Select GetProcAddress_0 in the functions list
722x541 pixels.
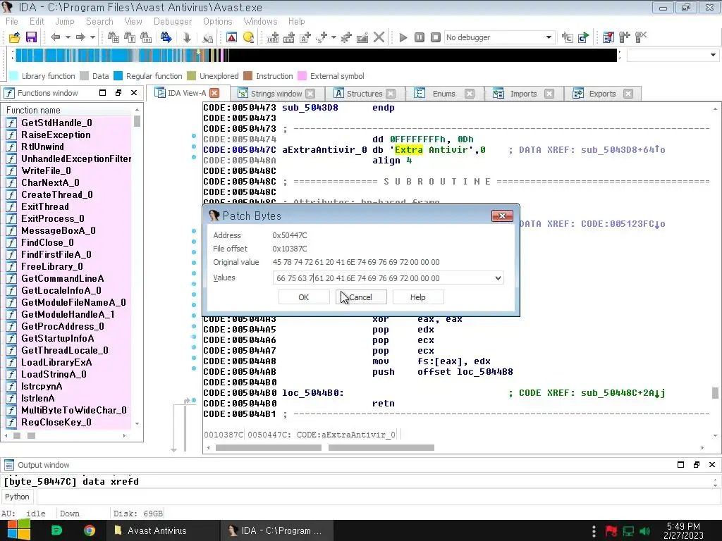(63, 326)
